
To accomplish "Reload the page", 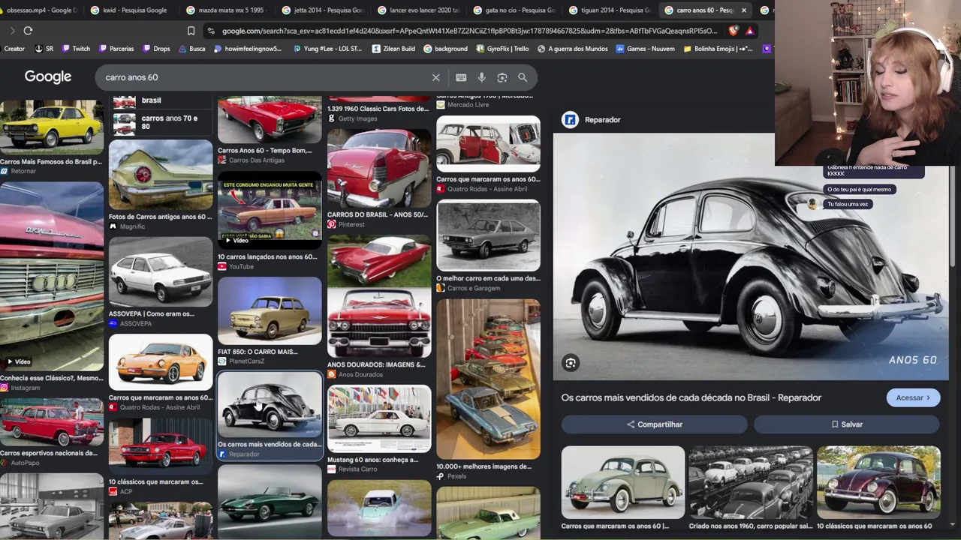I will [28, 31].
